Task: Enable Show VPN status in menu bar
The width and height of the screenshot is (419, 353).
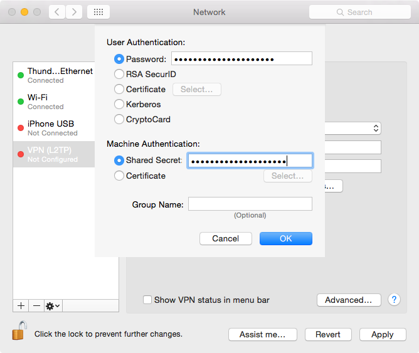Action: (147, 300)
